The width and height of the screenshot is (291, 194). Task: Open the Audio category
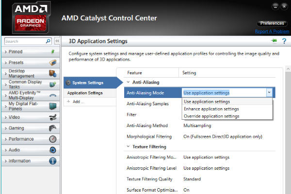click(x=31, y=150)
